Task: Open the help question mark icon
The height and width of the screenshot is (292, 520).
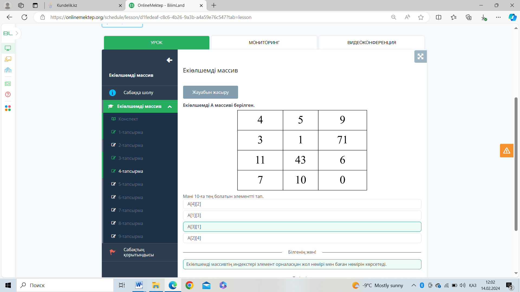Action: tap(8, 94)
